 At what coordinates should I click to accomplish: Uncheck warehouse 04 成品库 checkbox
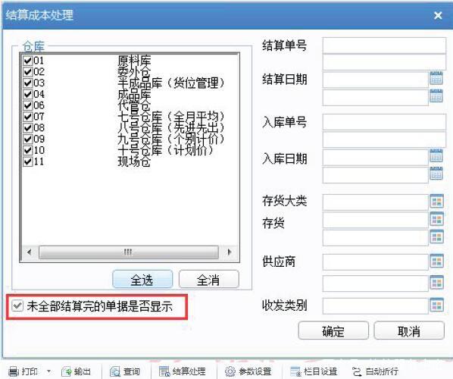[28, 94]
